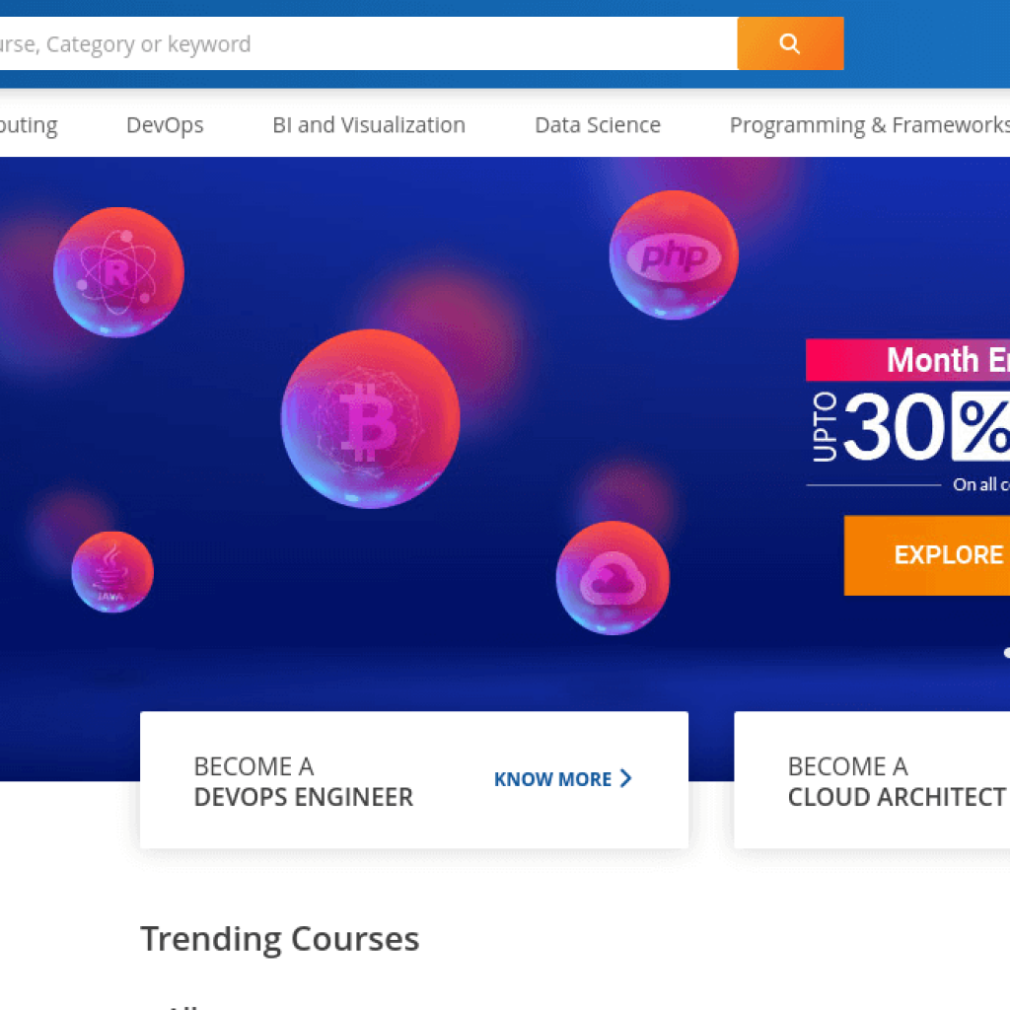The height and width of the screenshot is (1010, 1010).
Task: Click the chevron beside KNOW MORE
Action: point(625,779)
